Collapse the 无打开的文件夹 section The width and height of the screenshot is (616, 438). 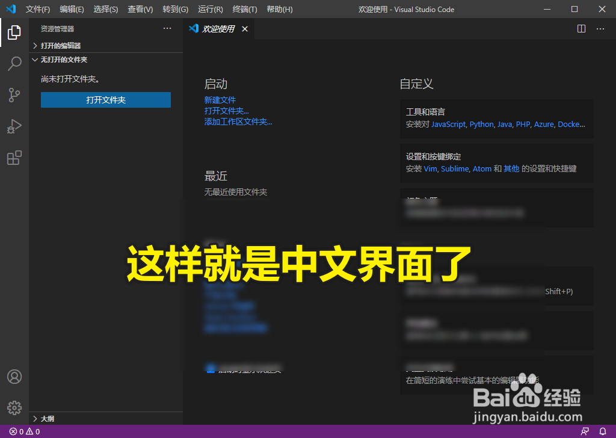106,60
